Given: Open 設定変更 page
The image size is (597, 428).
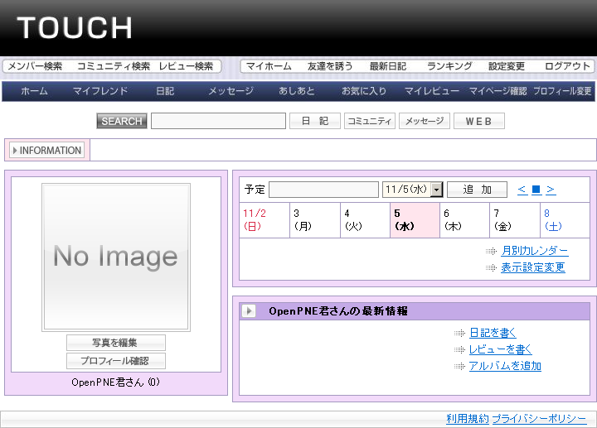Looking at the screenshot, I should click(x=507, y=66).
